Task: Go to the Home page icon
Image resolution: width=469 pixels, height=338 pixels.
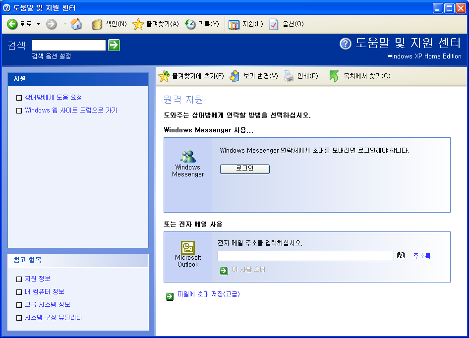Action: pyautogui.click(x=76, y=24)
